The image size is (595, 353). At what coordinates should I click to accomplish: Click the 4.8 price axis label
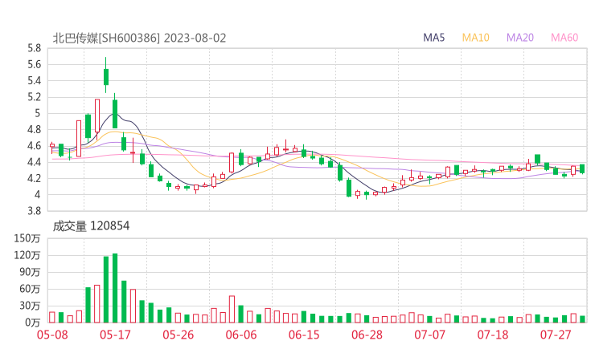tap(34, 129)
